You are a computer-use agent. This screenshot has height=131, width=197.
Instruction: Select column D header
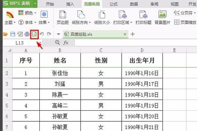pyautogui.click(x=142, y=50)
